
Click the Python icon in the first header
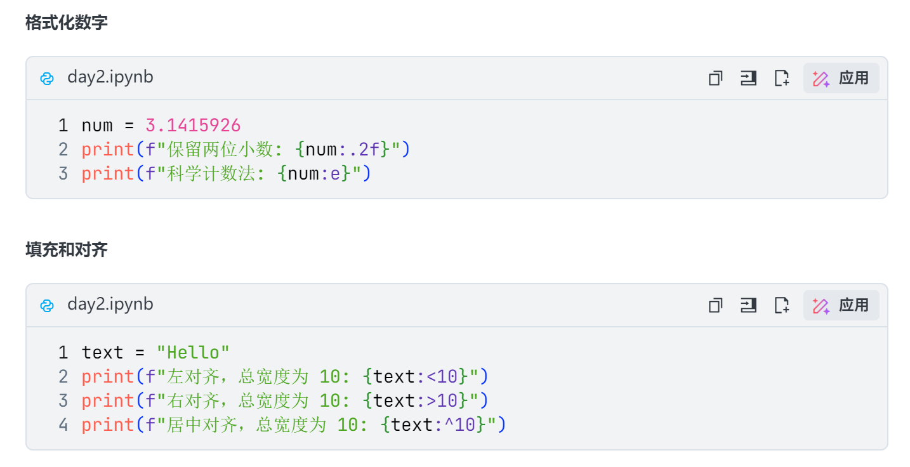click(46, 77)
